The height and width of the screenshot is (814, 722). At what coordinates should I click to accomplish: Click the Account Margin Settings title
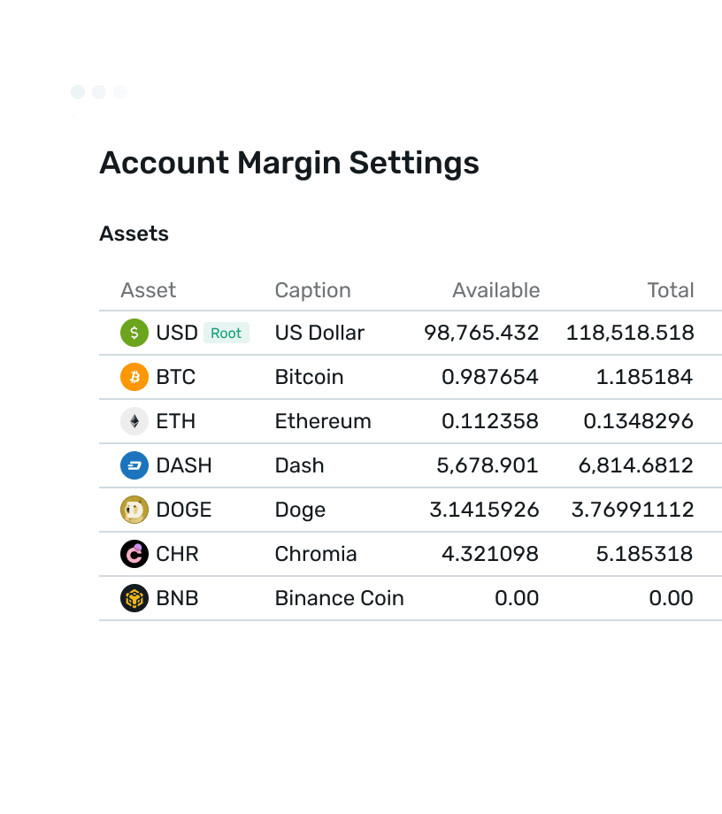[x=289, y=163]
